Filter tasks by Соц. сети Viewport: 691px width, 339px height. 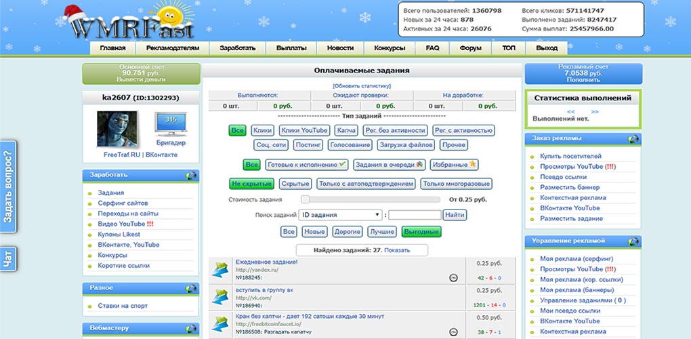tap(272, 144)
